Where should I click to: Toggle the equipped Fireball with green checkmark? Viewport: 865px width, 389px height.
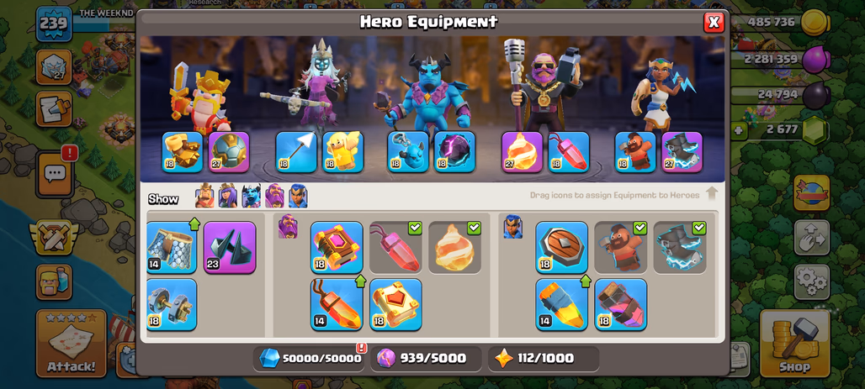(x=454, y=247)
